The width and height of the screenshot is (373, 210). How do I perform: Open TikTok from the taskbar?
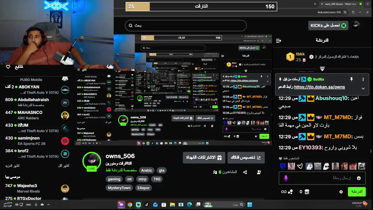pos(147,205)
